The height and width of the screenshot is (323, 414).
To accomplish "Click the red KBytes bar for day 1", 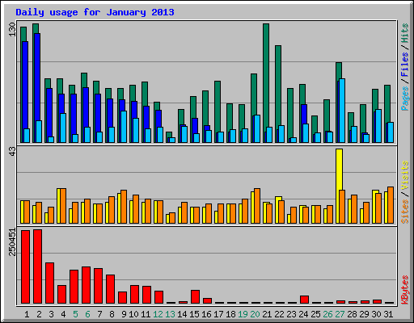I will [25, 267].
